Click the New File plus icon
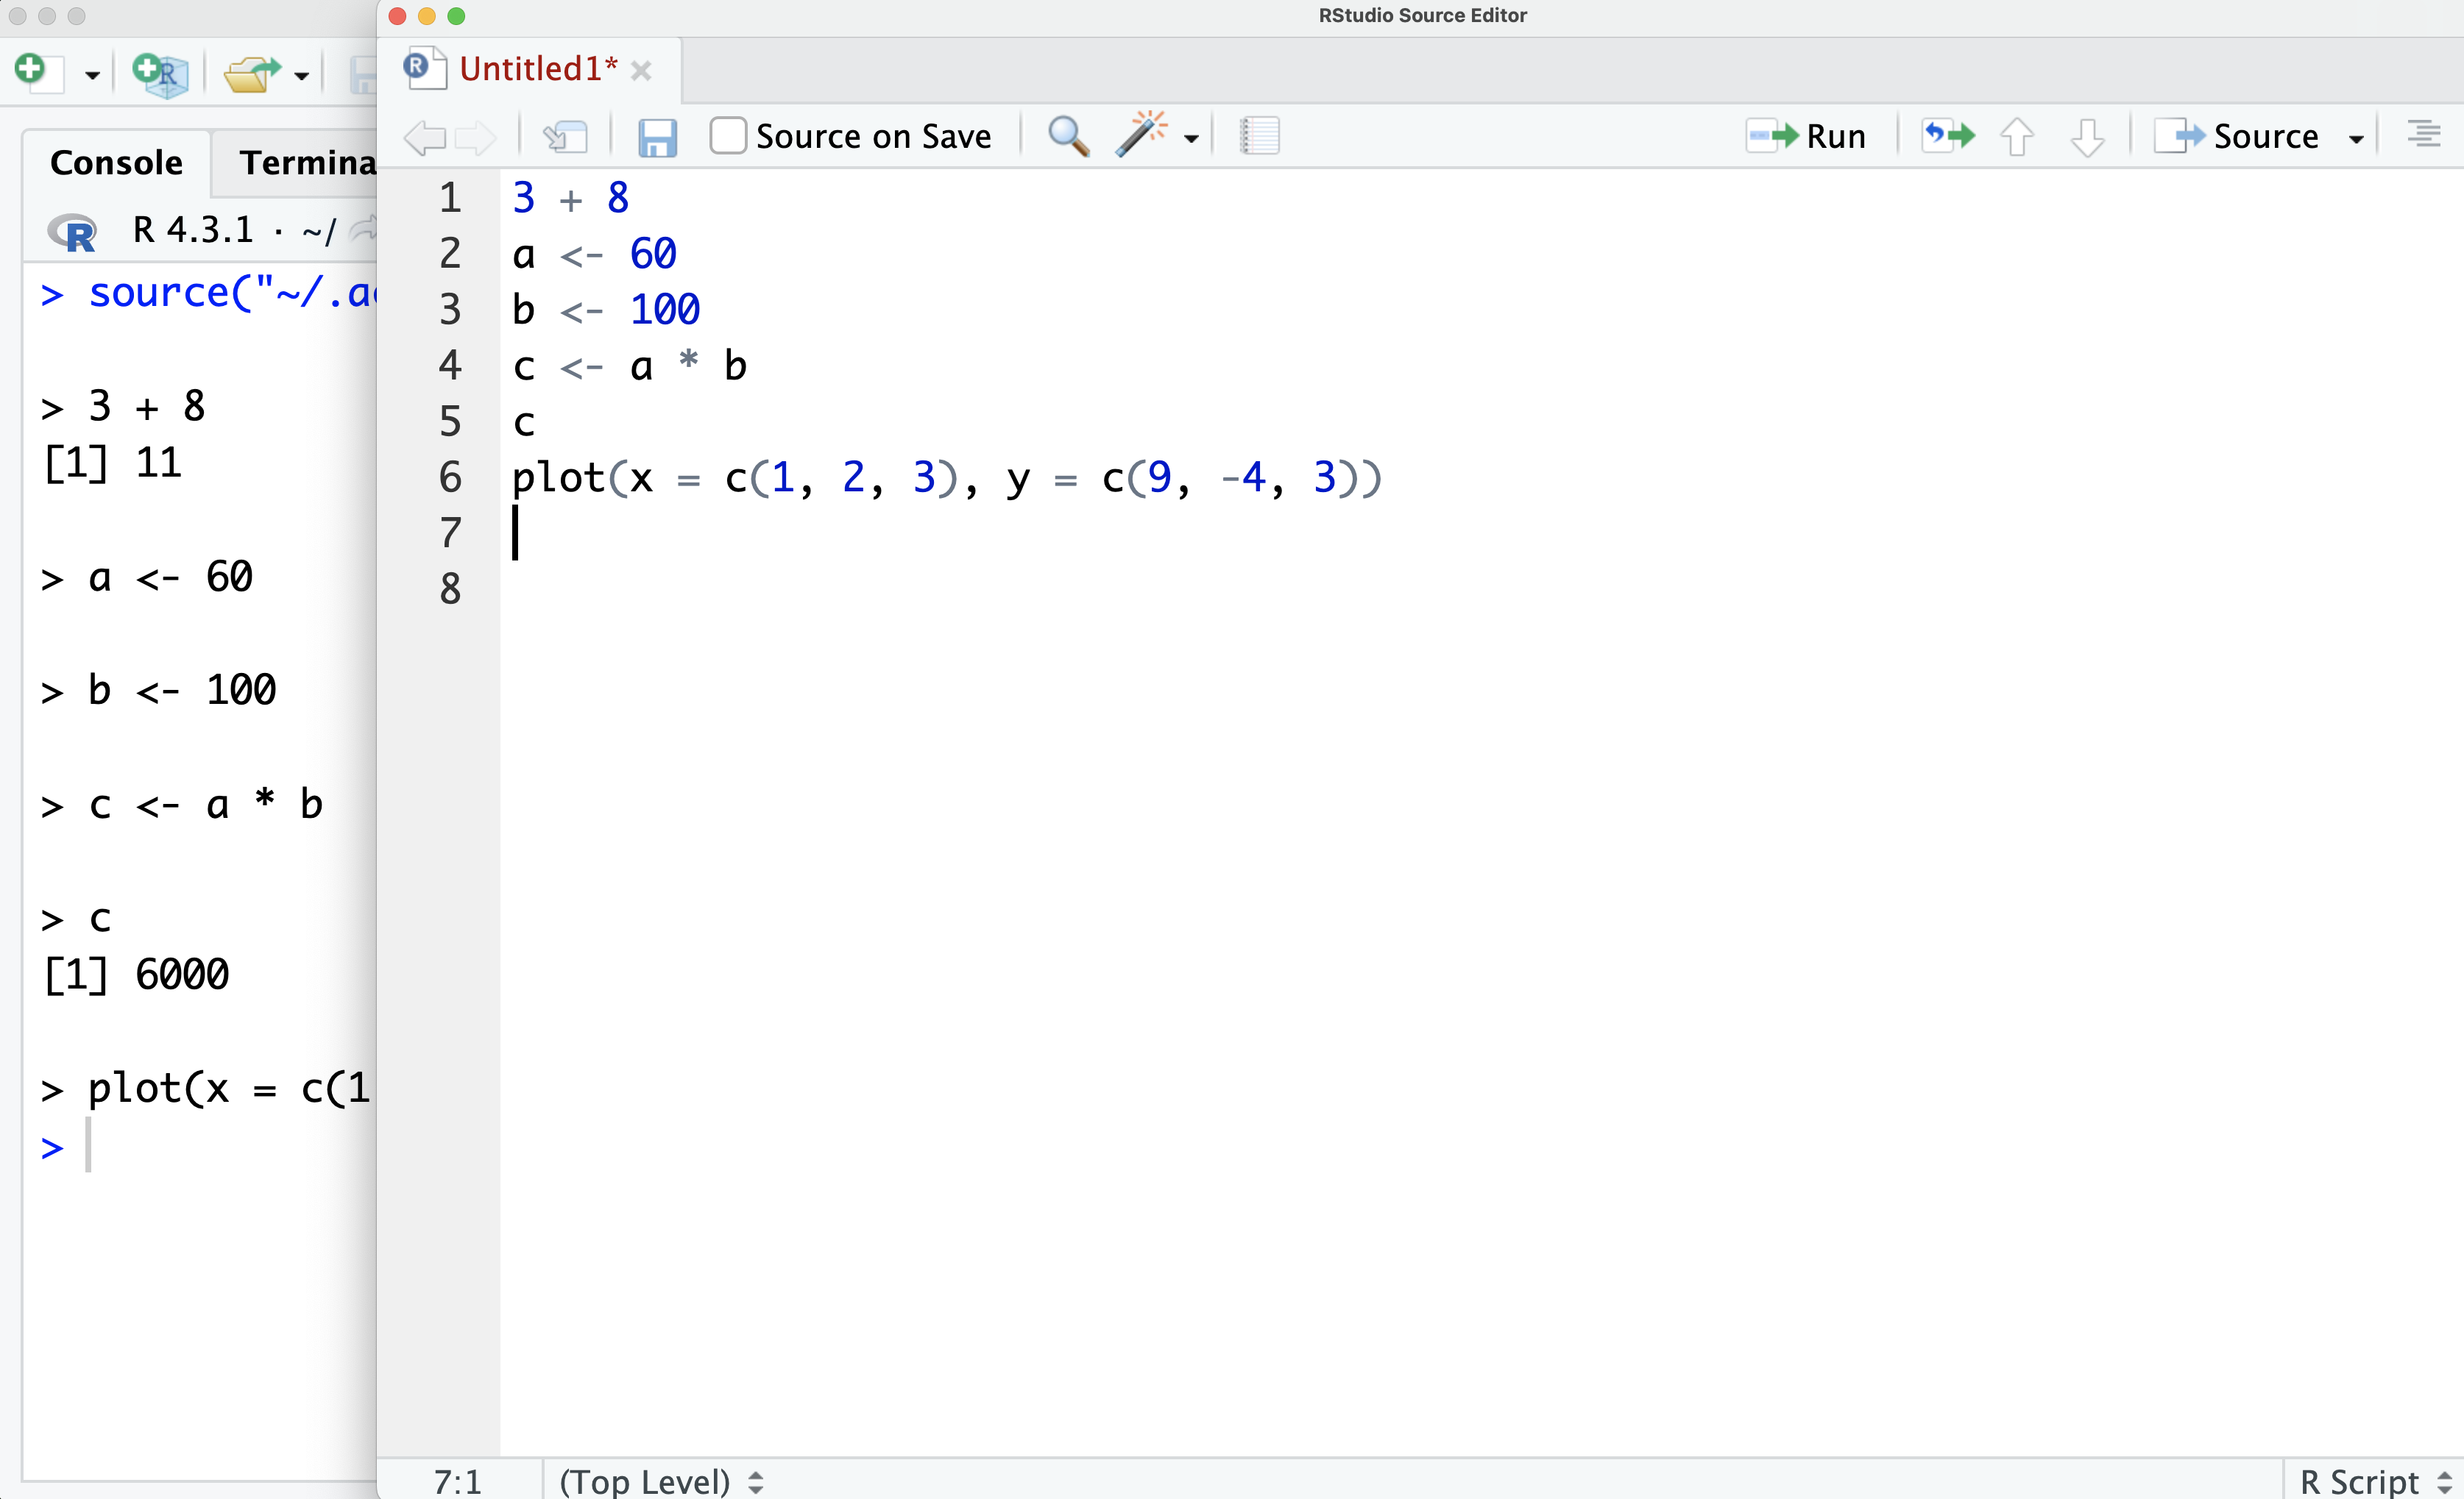2464x1499 pixels. tap(38, 73)
